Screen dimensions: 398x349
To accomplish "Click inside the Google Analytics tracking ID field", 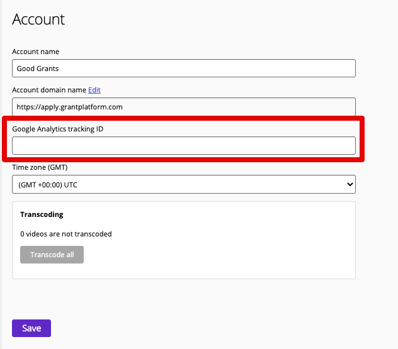I will pyautogui.click(x=184, y=145).
